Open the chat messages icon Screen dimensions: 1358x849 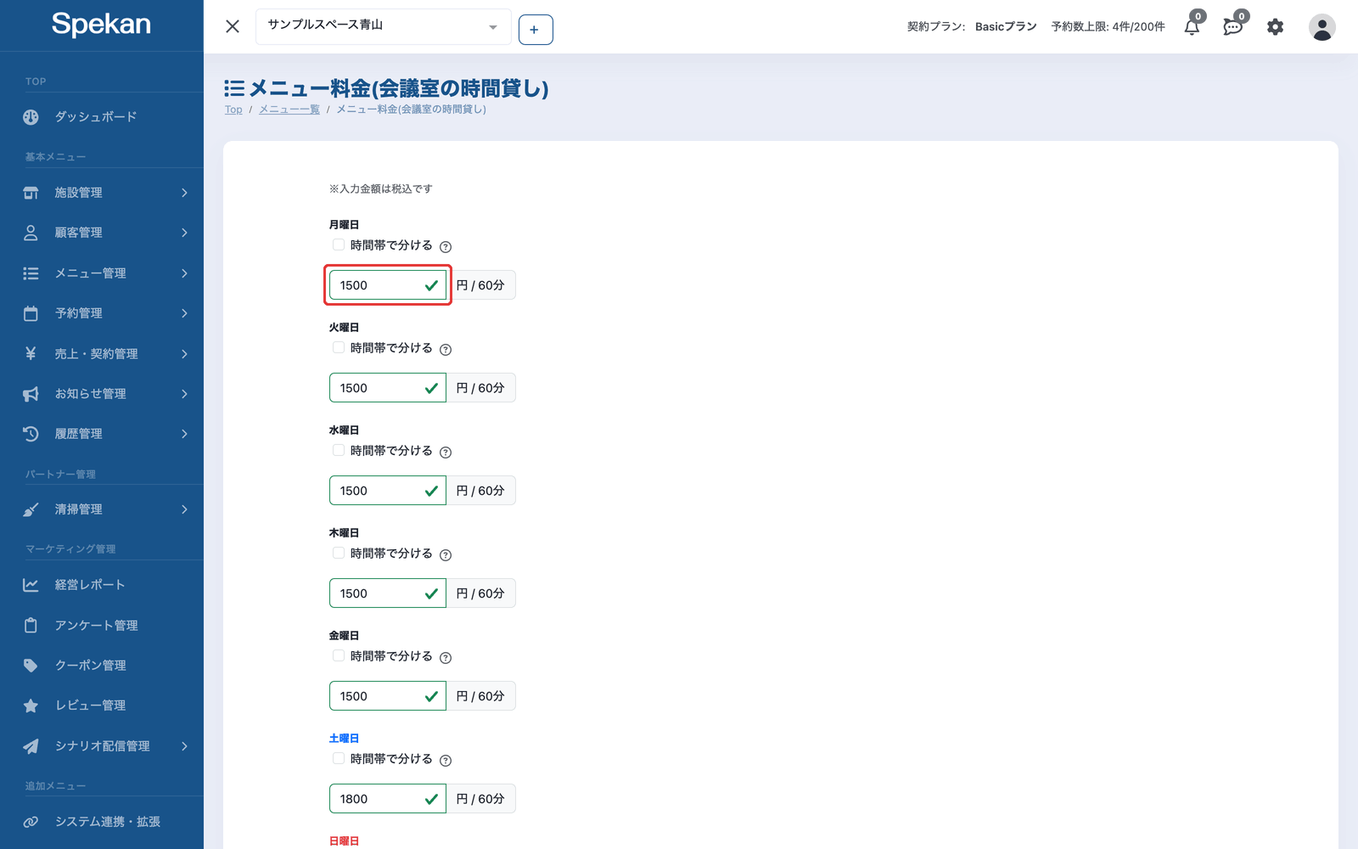1233,27
